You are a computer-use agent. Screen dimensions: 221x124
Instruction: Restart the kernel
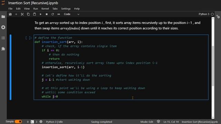pos(52,14)
